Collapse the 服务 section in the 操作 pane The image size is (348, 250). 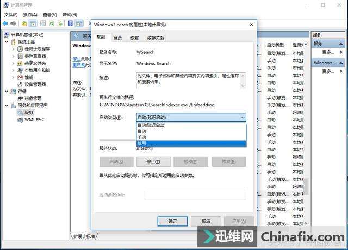341,44
